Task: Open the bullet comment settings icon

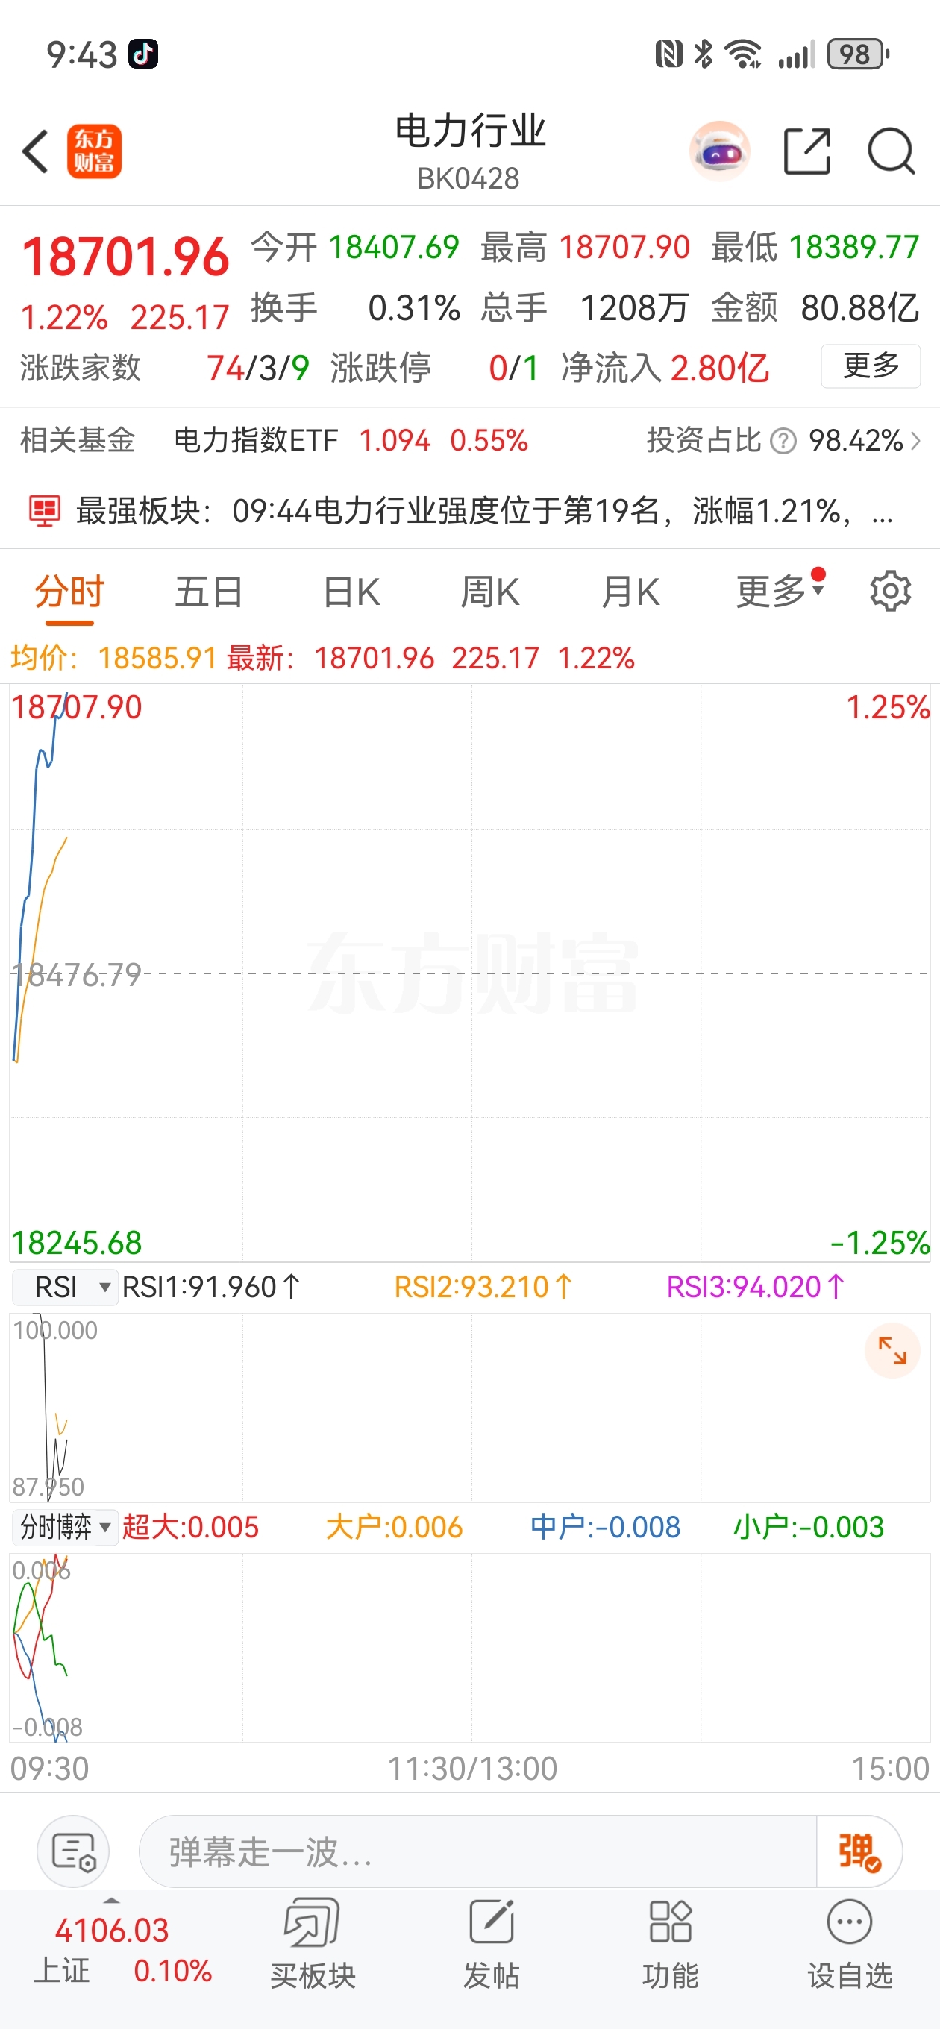Action: pos(73,1851)
